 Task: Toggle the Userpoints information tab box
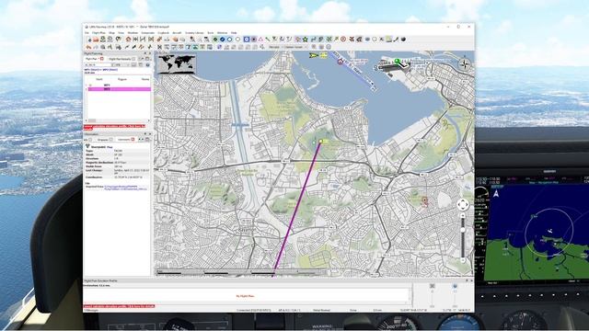(x=133, y=139)
